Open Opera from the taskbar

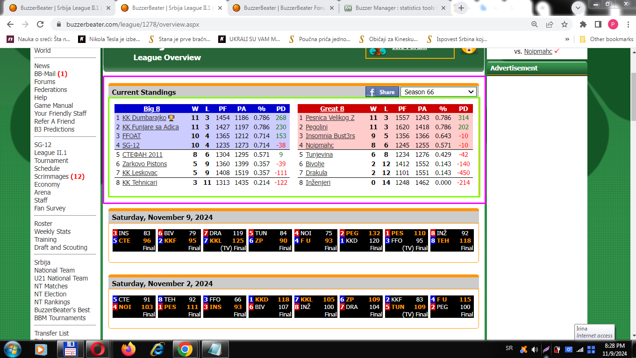pos(98,349)
